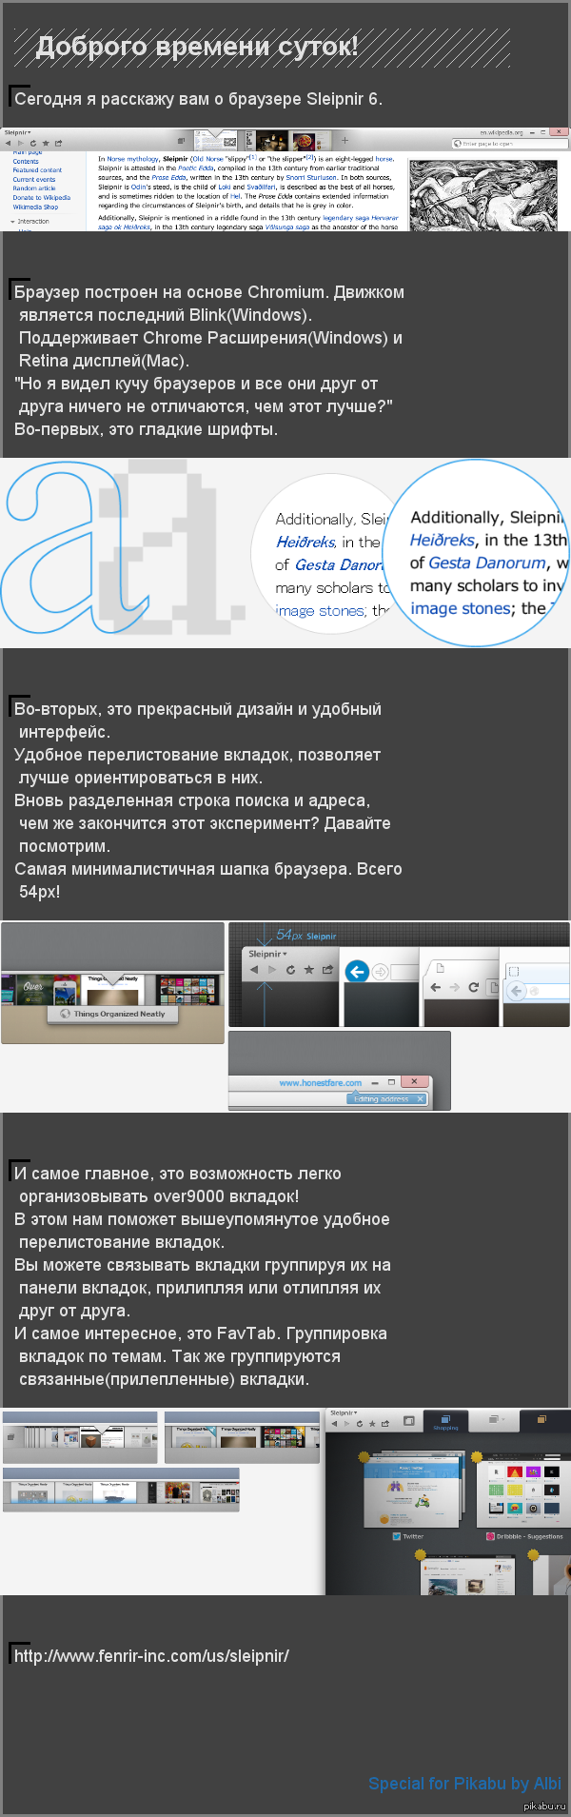The height and width of the screenshot is (1817, 571).
Task: Click the 'Editing address' tag label
Action: pyautogui.click(x=382, y=1099)
